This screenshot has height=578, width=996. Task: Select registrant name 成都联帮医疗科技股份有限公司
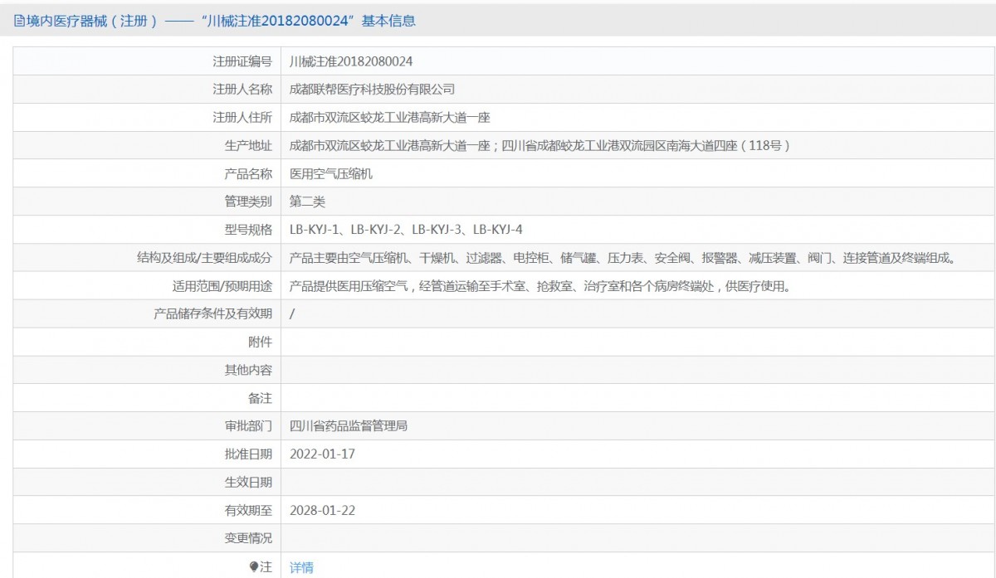(x=372, y=90)
